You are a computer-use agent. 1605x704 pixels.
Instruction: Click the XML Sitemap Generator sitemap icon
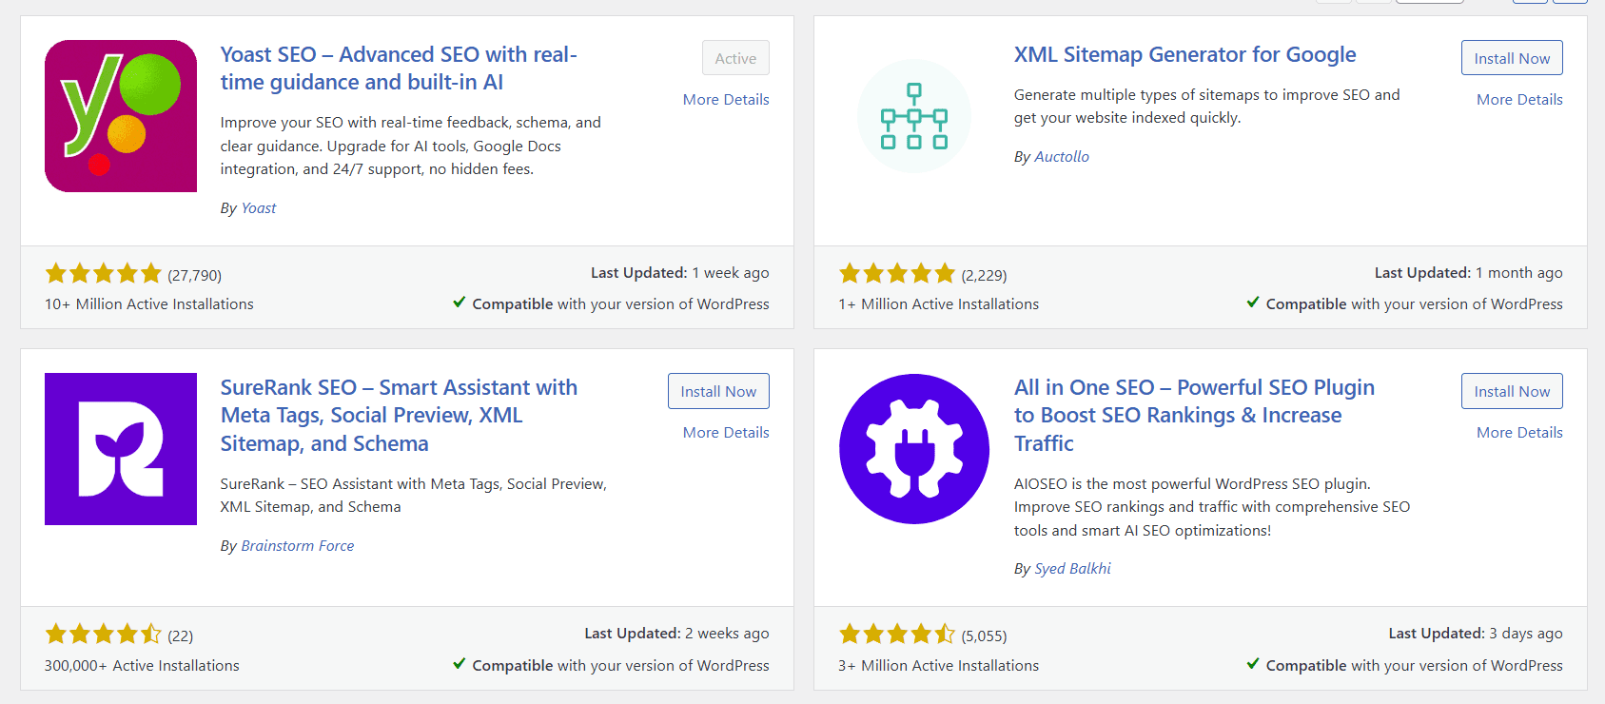[x=914, y=116]
